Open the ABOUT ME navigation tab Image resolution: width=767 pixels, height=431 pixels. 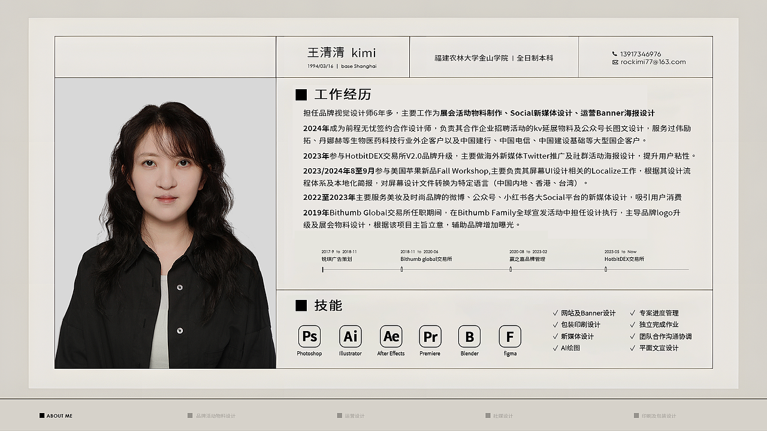56,415
